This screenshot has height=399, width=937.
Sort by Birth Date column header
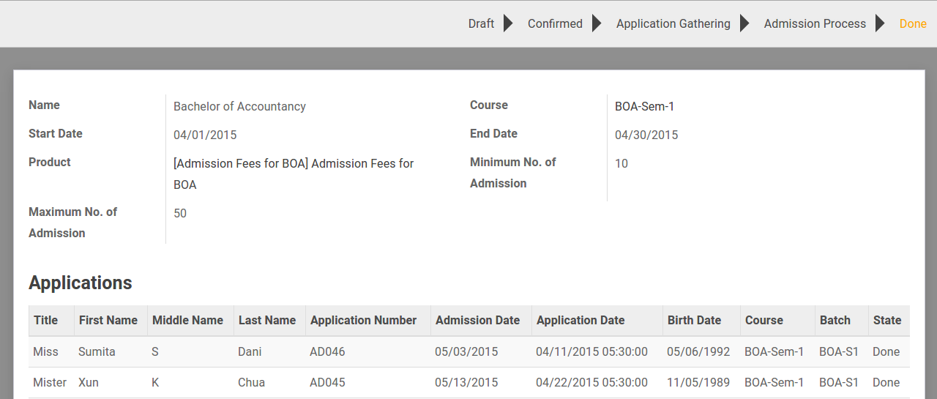pos(701,321)
